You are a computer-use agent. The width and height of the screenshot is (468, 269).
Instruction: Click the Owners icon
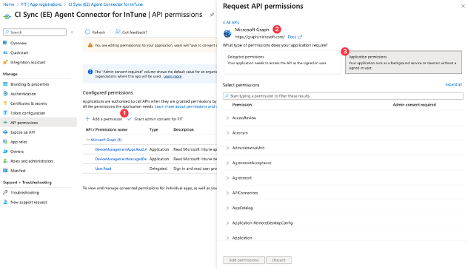tap(5, 151)
